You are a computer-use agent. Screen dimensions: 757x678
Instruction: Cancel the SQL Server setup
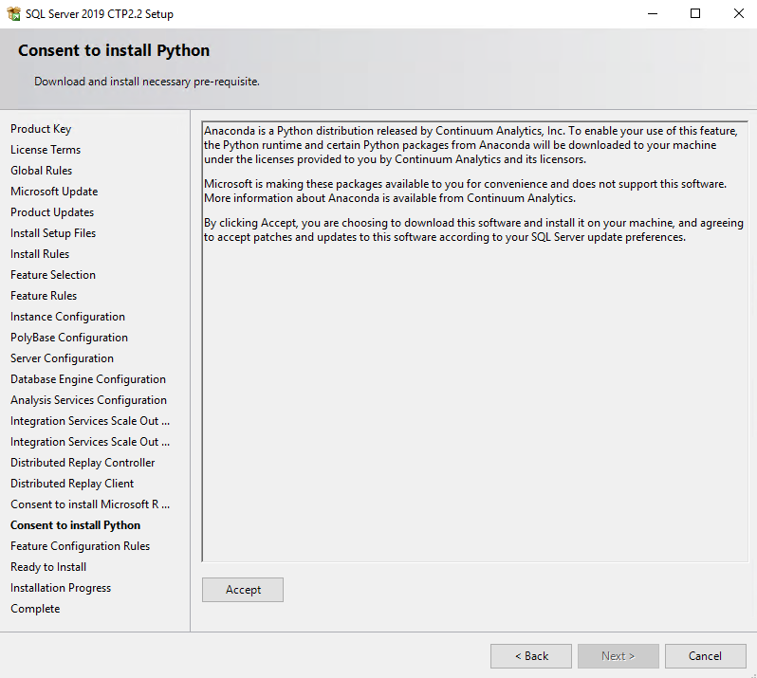(706, 656)
